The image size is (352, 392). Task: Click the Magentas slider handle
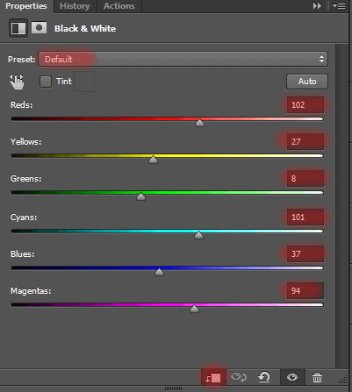point(194,309)
